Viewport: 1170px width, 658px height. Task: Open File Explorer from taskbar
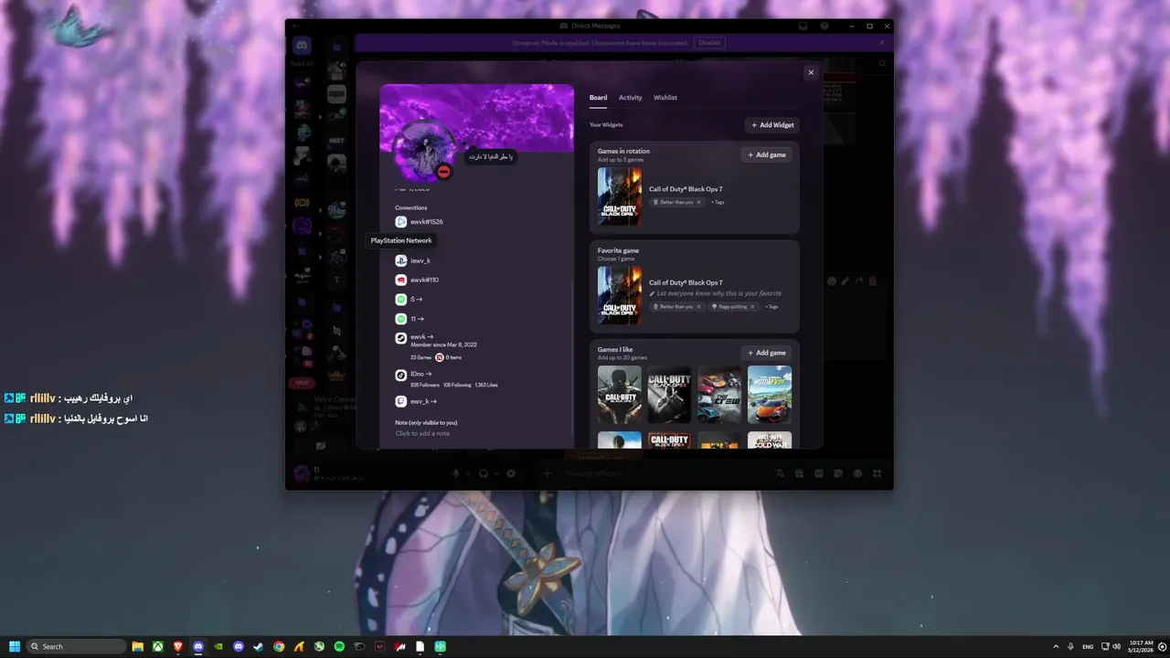pos(138,646)
